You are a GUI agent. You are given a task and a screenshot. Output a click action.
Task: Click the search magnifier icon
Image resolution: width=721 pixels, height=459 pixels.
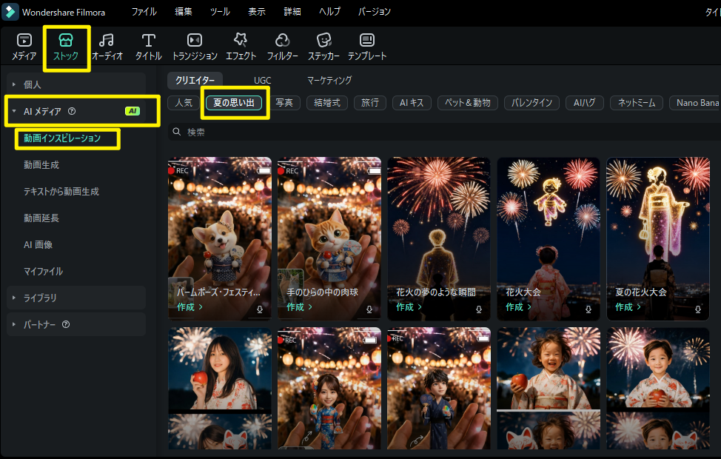click(177, 132)
